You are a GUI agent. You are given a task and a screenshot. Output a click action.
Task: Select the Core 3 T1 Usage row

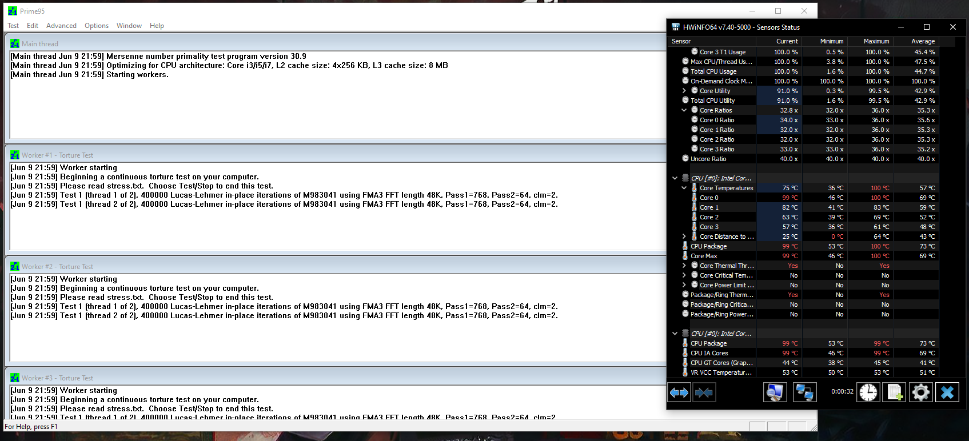[x=803, y=52]
